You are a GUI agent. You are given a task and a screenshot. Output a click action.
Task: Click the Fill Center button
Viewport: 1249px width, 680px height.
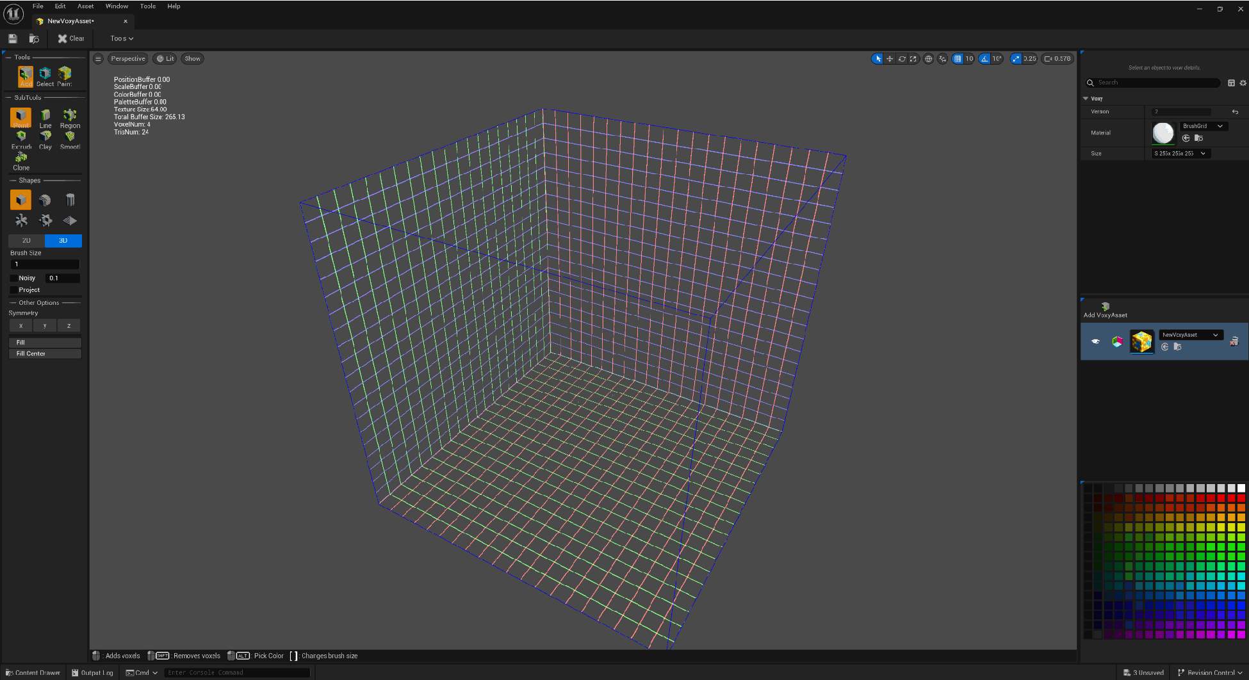pos(45,353)
